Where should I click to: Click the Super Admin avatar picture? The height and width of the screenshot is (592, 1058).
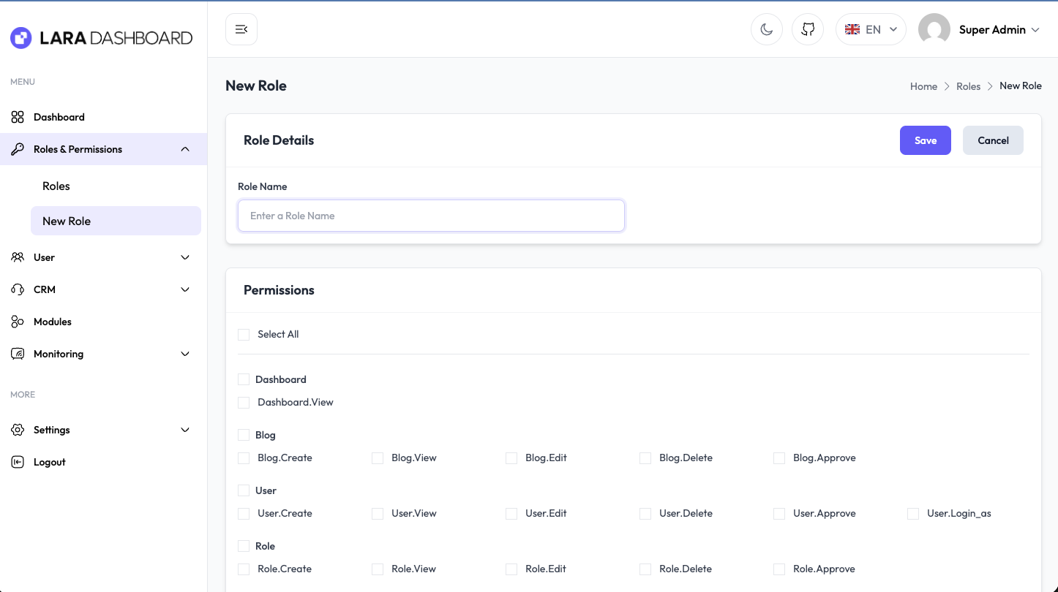(934, 29)
